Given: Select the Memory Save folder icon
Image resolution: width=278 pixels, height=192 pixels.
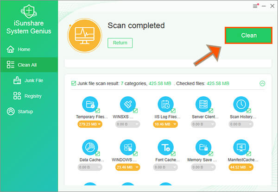Looking at the screenshot, I should point(203,148).
